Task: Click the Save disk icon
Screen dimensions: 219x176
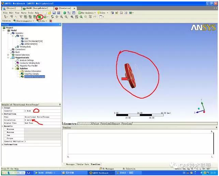Action: click(x=54, y=13)
